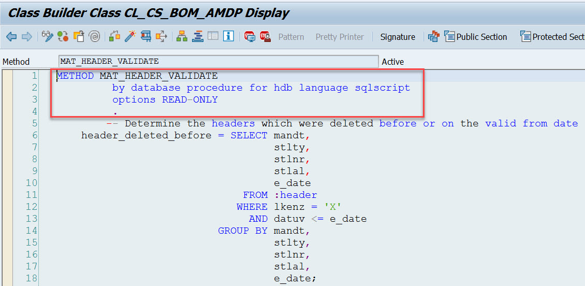
Task: Click 'GROUP BY' on line 14
Action: (x=243, y=231)
